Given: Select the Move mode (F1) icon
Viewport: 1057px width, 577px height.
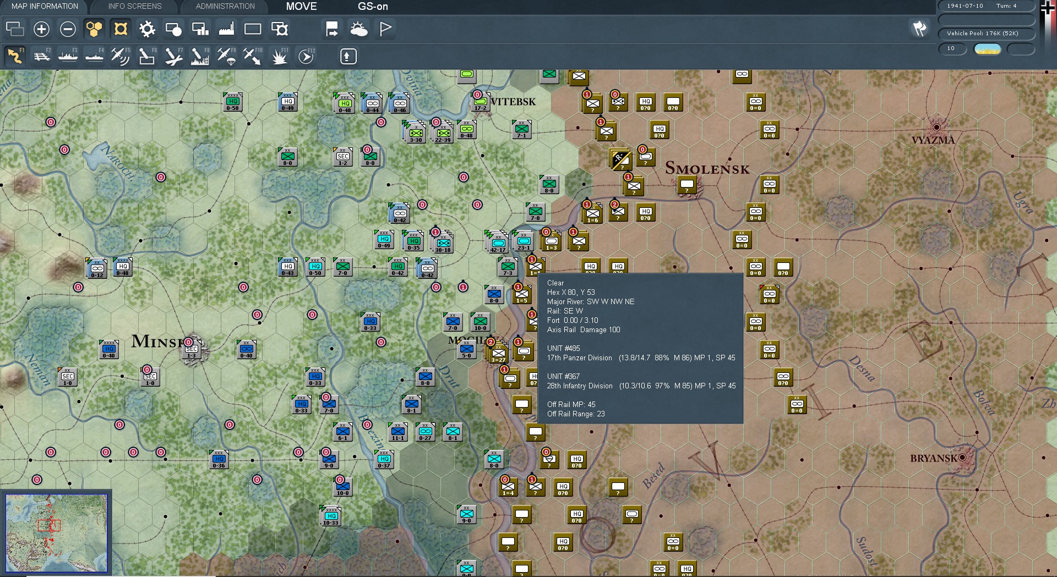Looking at the screenshot, I should click(15, 57).
